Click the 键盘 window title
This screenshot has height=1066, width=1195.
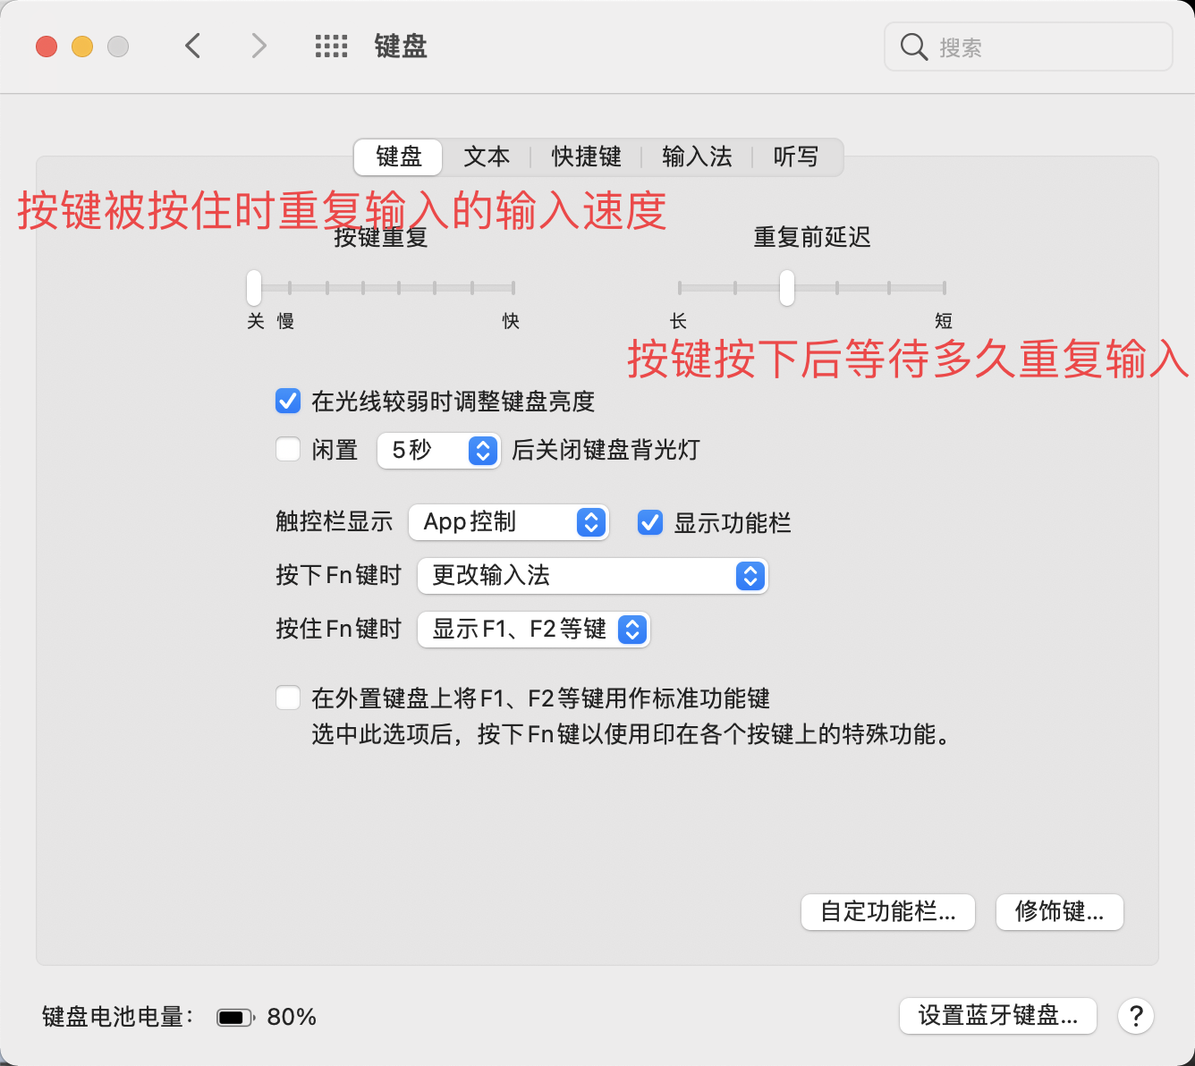pyautogui.click(x=401, y=47)
